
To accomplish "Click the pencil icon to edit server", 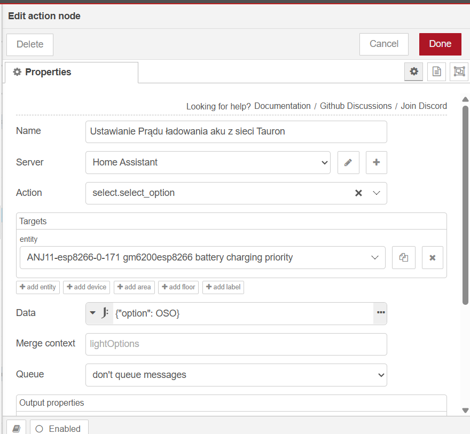I will tap(348, 162).
